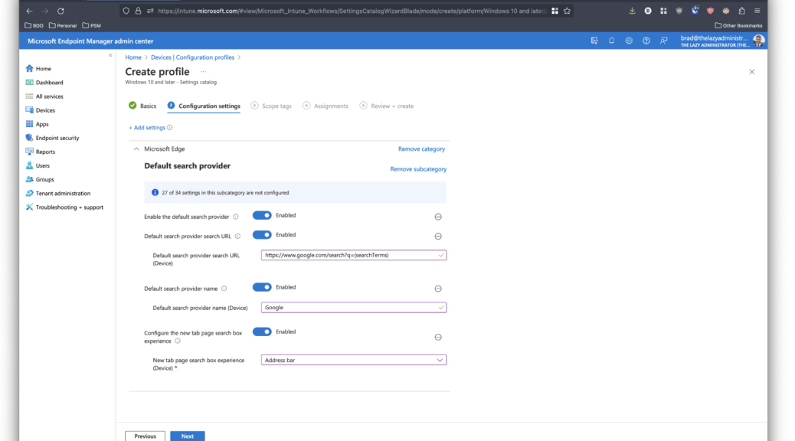Show info for Default search provider name

(x=224, y=289)
